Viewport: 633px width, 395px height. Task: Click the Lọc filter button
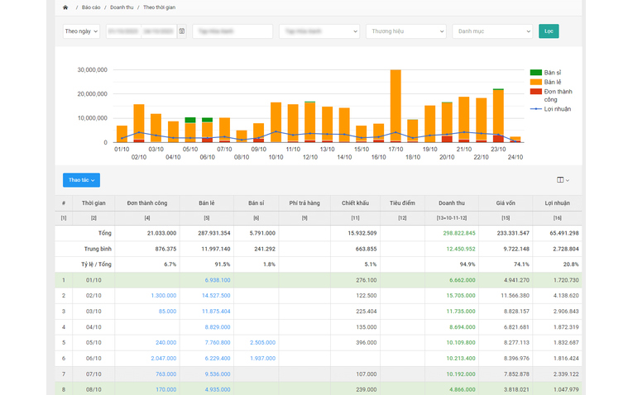[549, 31]
